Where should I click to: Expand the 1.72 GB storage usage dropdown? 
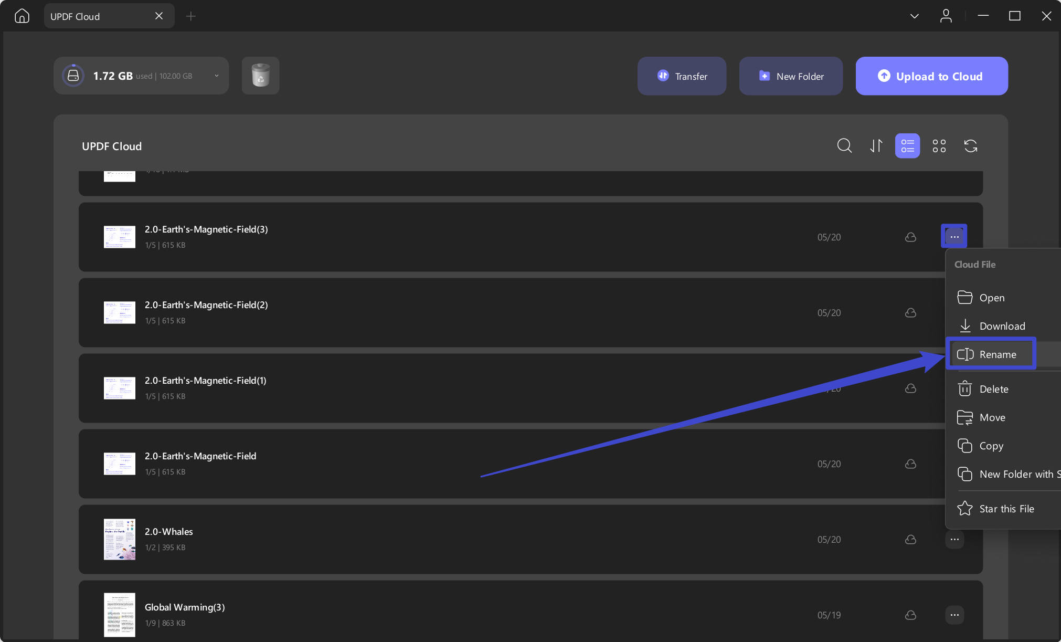point(216,76)
